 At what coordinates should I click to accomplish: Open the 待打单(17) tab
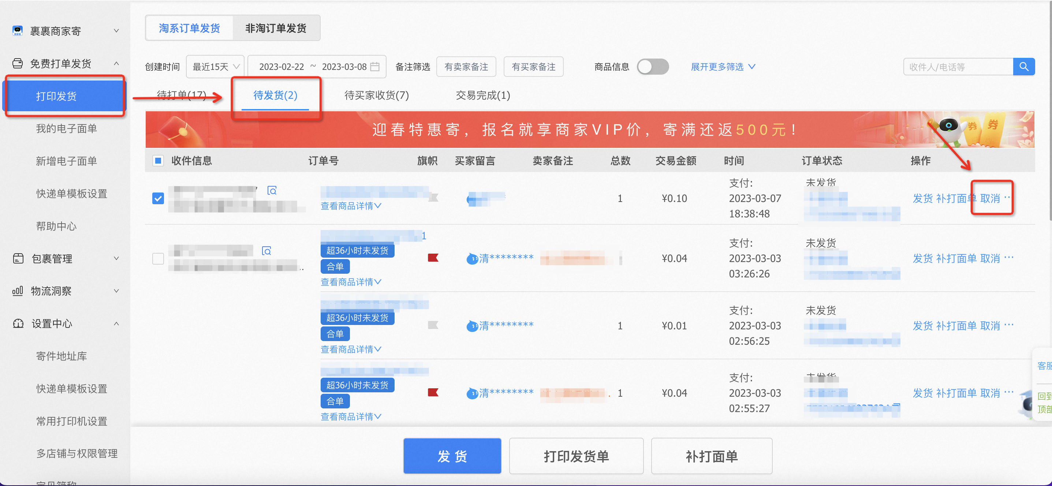pos(181,95)
